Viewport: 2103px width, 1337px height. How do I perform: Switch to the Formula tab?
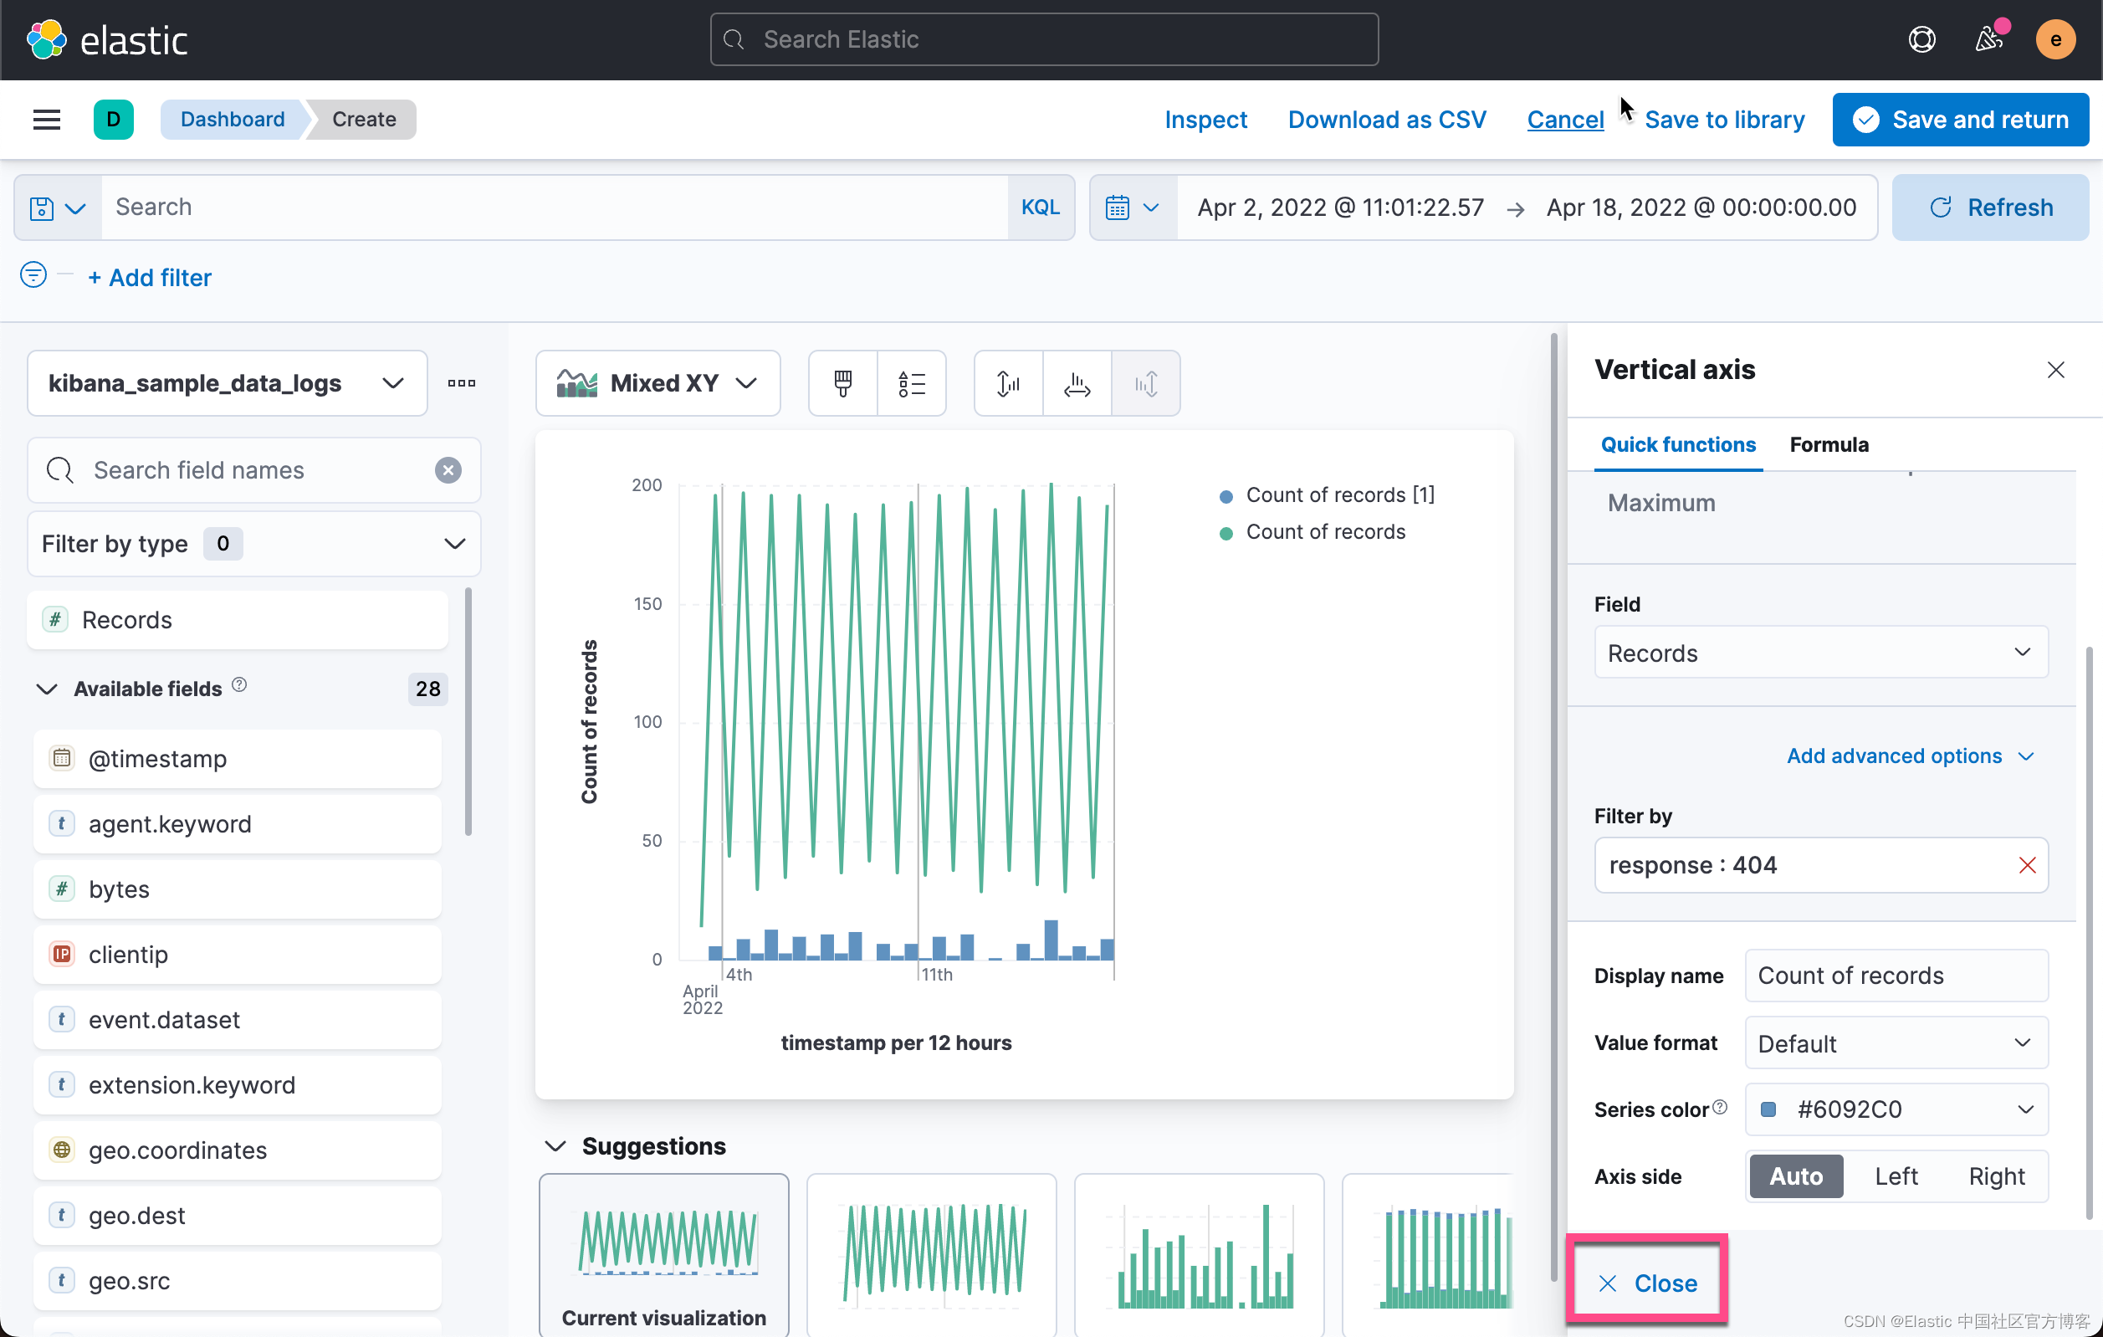pos(1829,444)
